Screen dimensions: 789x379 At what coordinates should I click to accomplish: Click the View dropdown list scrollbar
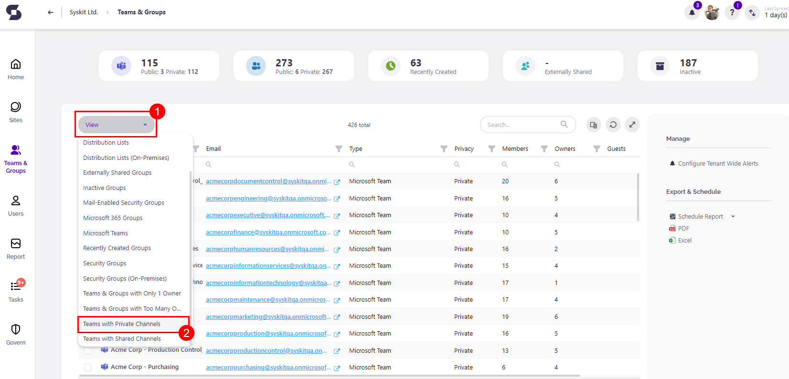[x=191, y=258]
